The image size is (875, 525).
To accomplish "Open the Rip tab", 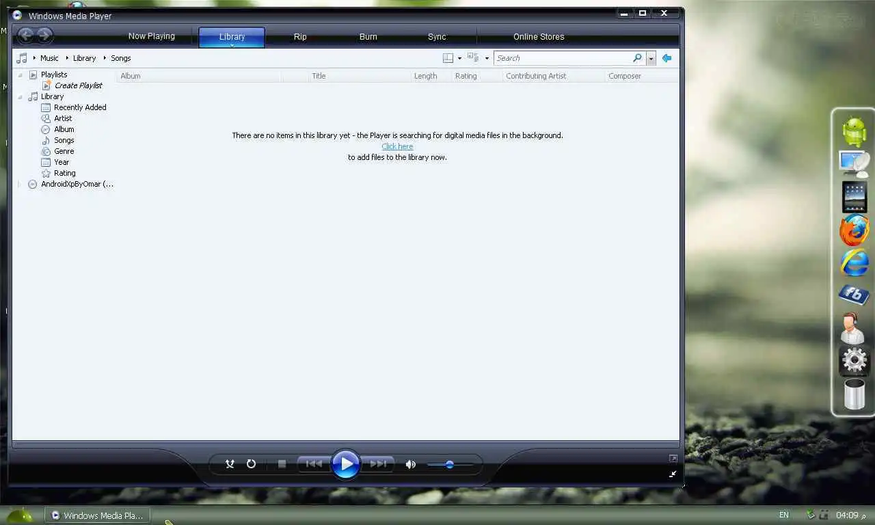I will coord(300,36).
